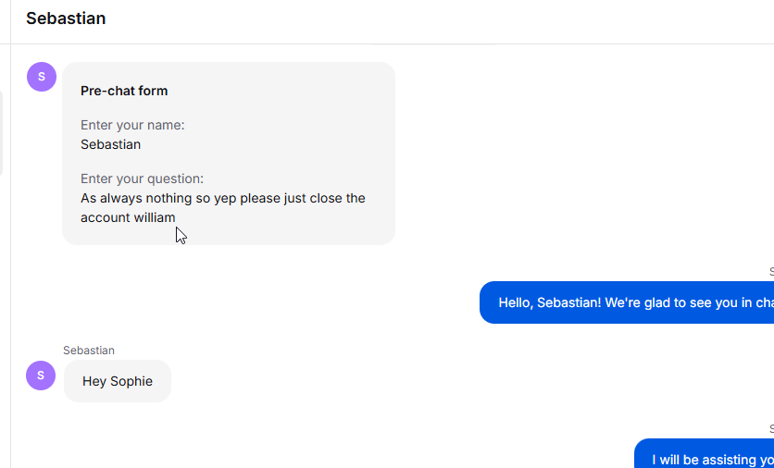This screenshot has height=468, width=774.
Task: Click Sebastian's avatar next to "Hey Sophie"
Action: 41,376
